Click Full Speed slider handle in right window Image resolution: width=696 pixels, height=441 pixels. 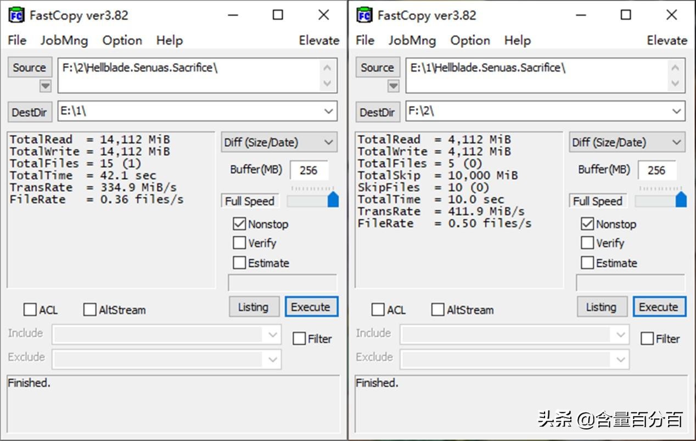[x=681, y=199]
